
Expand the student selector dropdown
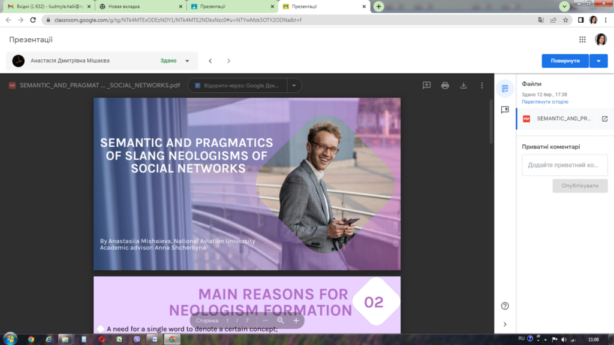[x=187, y=60]
